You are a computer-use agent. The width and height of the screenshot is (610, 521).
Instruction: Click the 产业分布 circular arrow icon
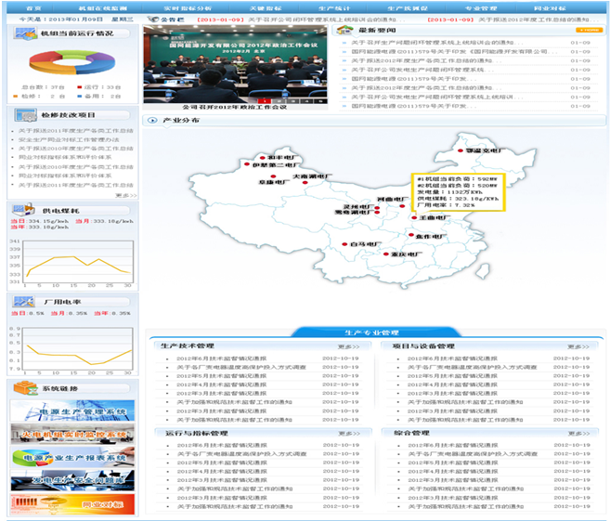(151, 121)
